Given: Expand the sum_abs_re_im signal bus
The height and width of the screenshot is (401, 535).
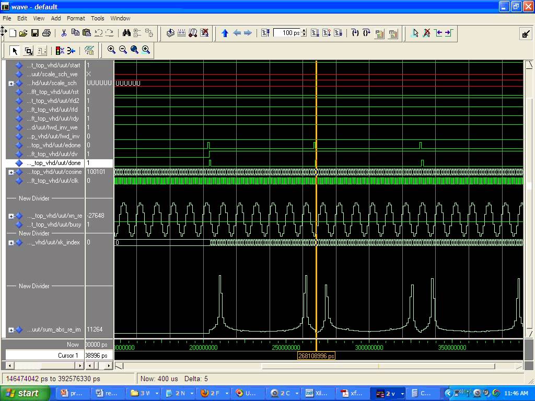Looking at the screenshot, I should (x=11, y=330).
